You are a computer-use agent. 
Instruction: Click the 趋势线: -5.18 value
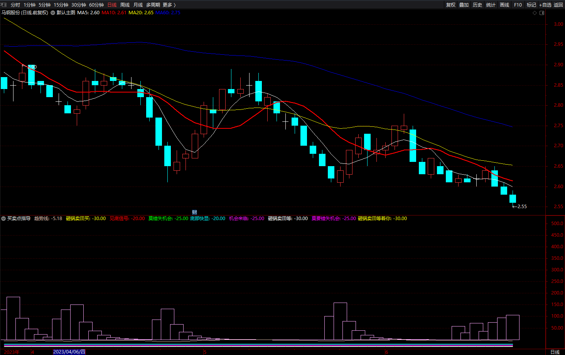[x=48, y=219]
